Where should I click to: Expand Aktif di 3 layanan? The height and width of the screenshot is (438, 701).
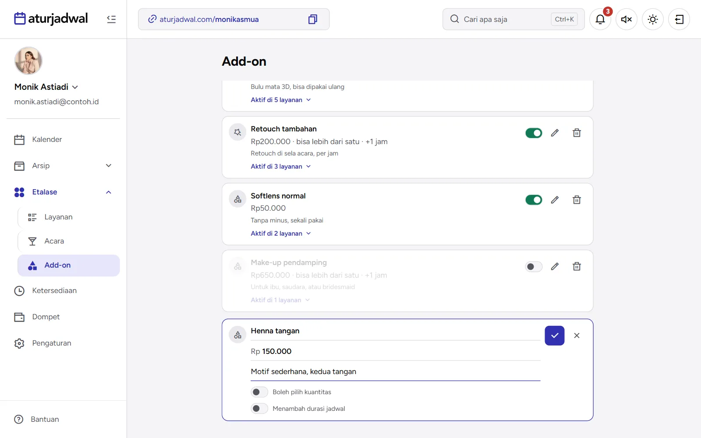click(281, 166)
